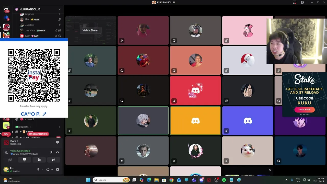Open File Explorer from the taskbar
Viewport: 327px width, 184px height.
pos(156,180)
